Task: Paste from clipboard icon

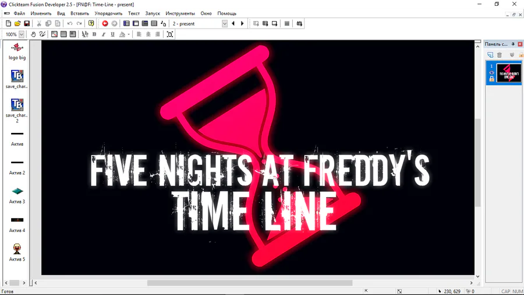Action: point(58,23)
